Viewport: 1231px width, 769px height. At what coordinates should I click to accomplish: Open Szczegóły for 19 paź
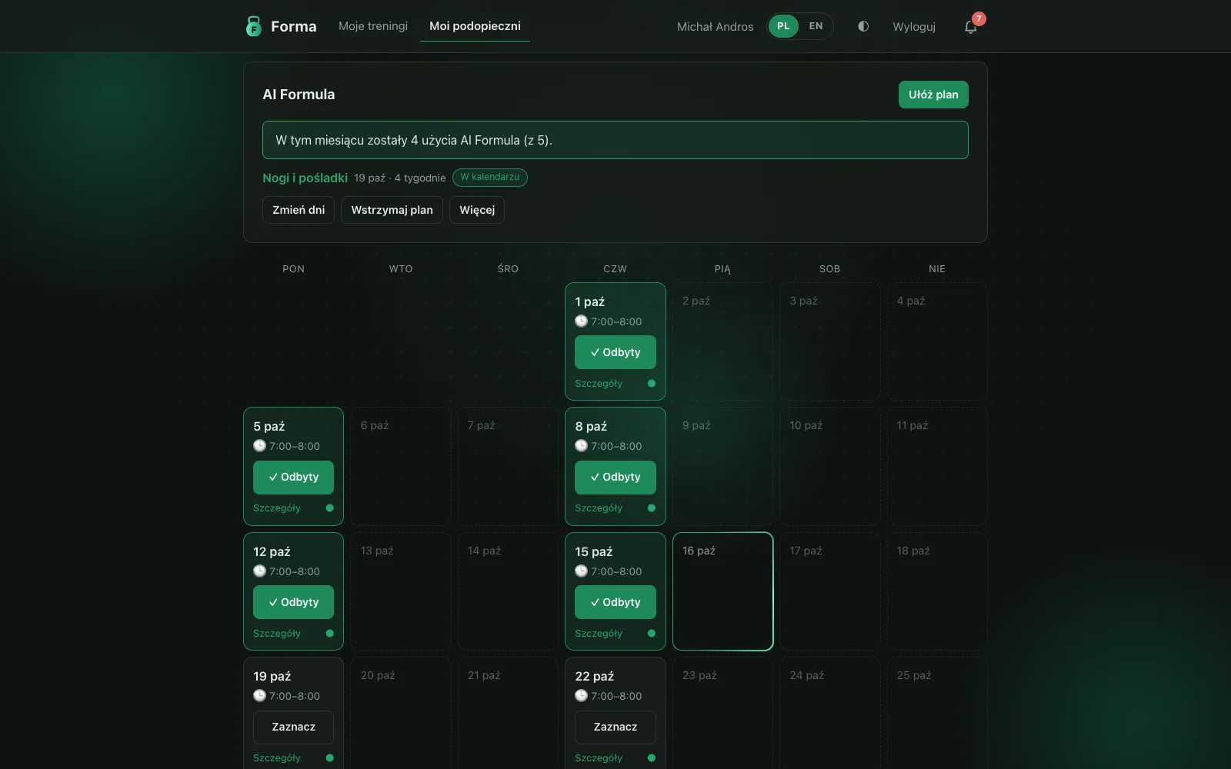coord(277,757)
